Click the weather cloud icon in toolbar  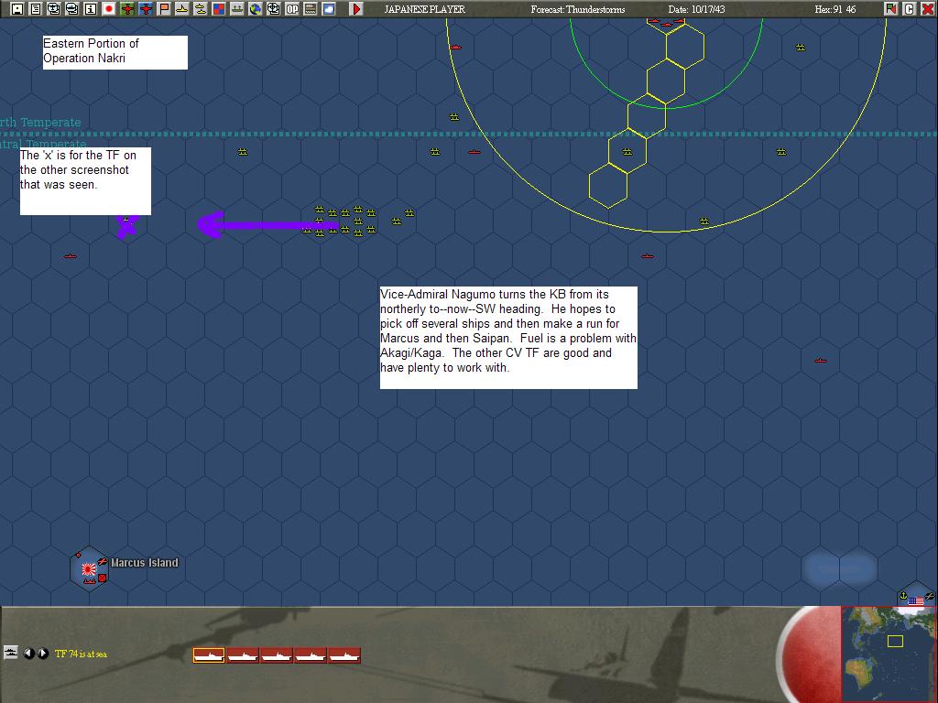tap(329, 9)
